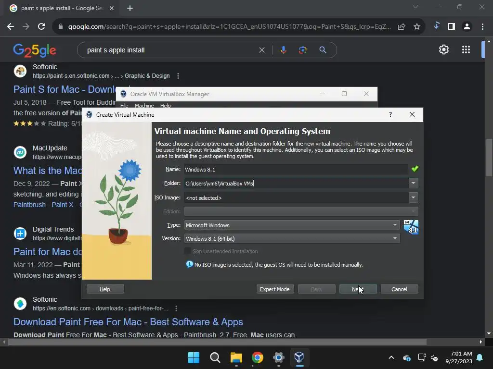493x369 pixels.
Task: Go back in Chrome browser
Action: point(11,27)
